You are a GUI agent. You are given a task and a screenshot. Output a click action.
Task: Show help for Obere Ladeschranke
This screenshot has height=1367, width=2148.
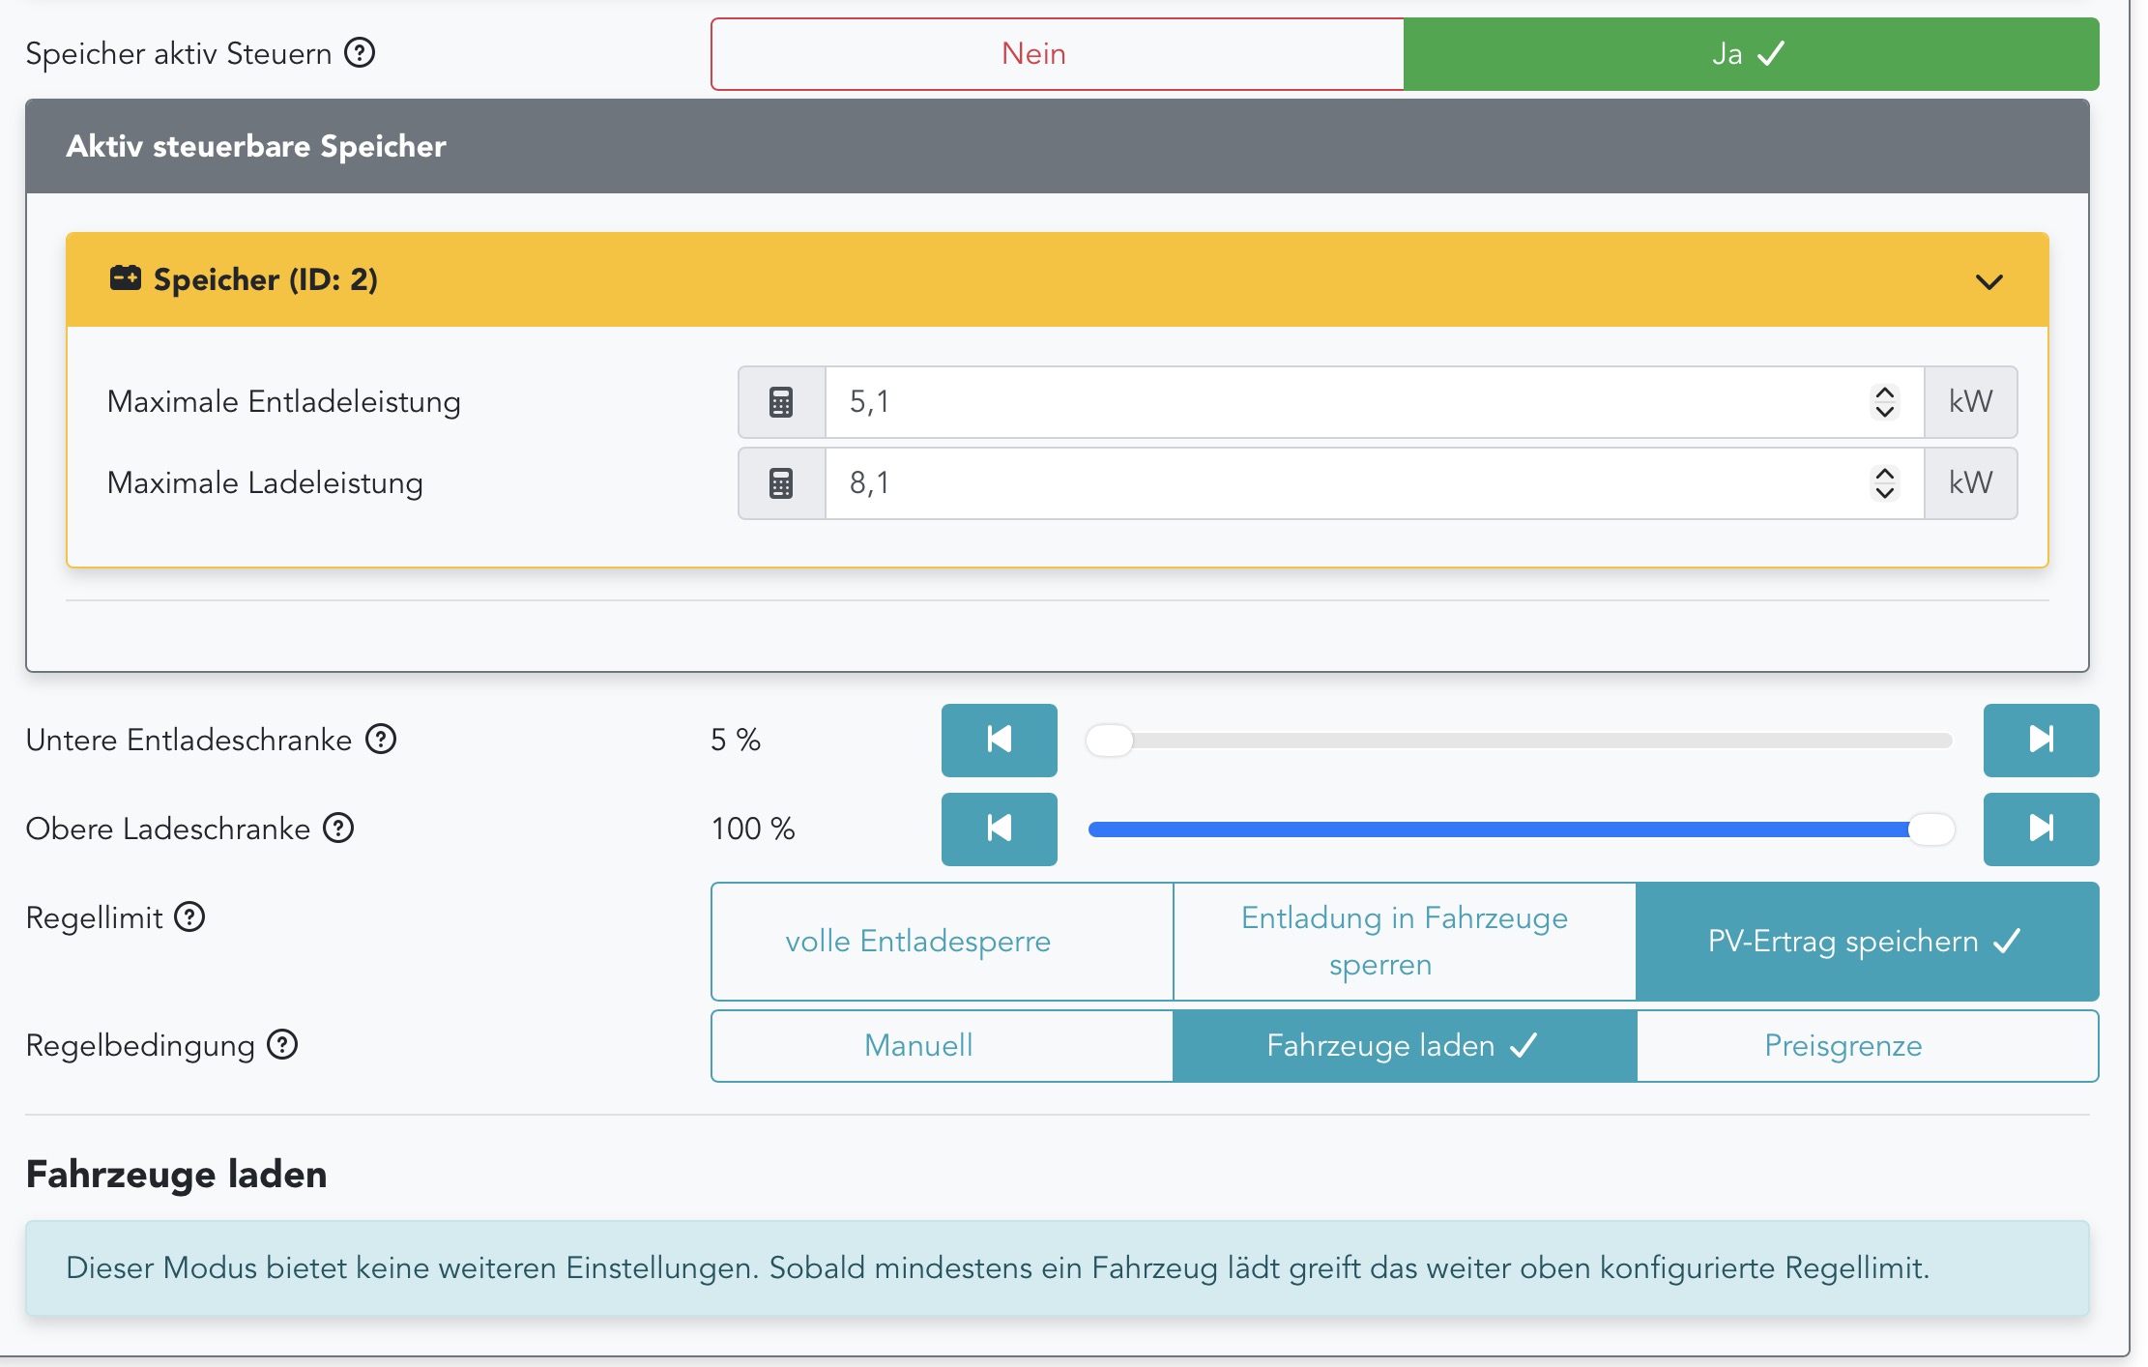point(338,829)
